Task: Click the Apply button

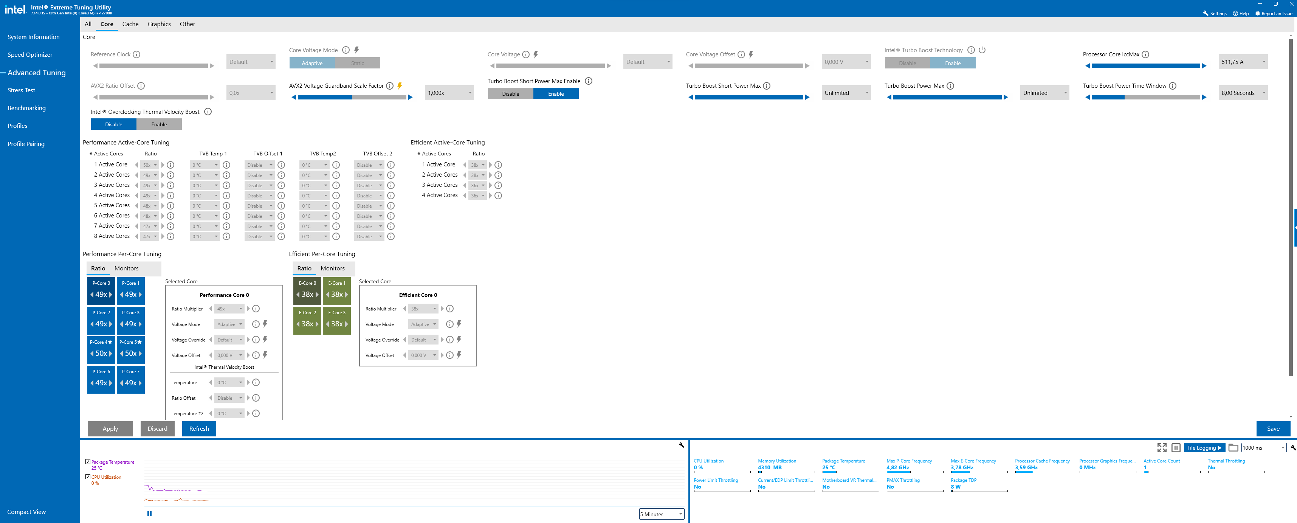Action: (110, 429)
